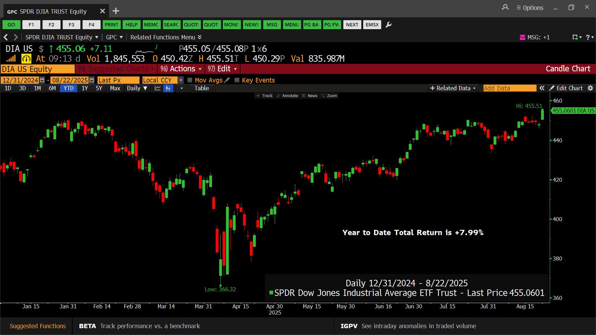Viewport: 596px width, 335px height.
Task: Open the question mark help dropdown
Action: [x=590, y=37]
